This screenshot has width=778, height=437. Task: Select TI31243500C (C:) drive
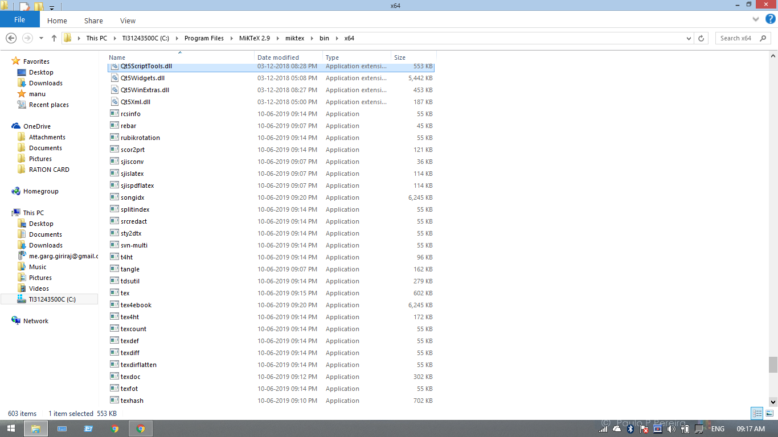[x=52, y=299]
